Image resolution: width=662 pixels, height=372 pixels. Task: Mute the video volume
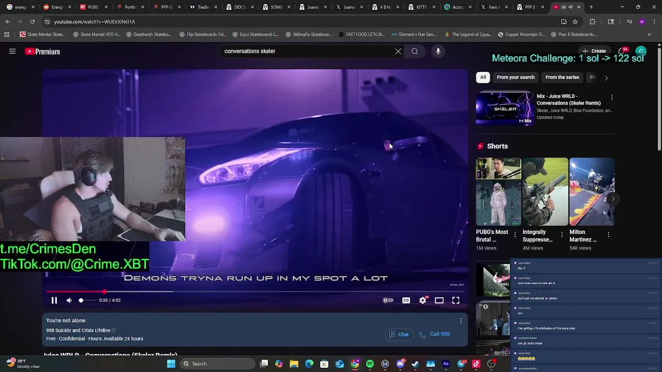click(x=69, y=300)
